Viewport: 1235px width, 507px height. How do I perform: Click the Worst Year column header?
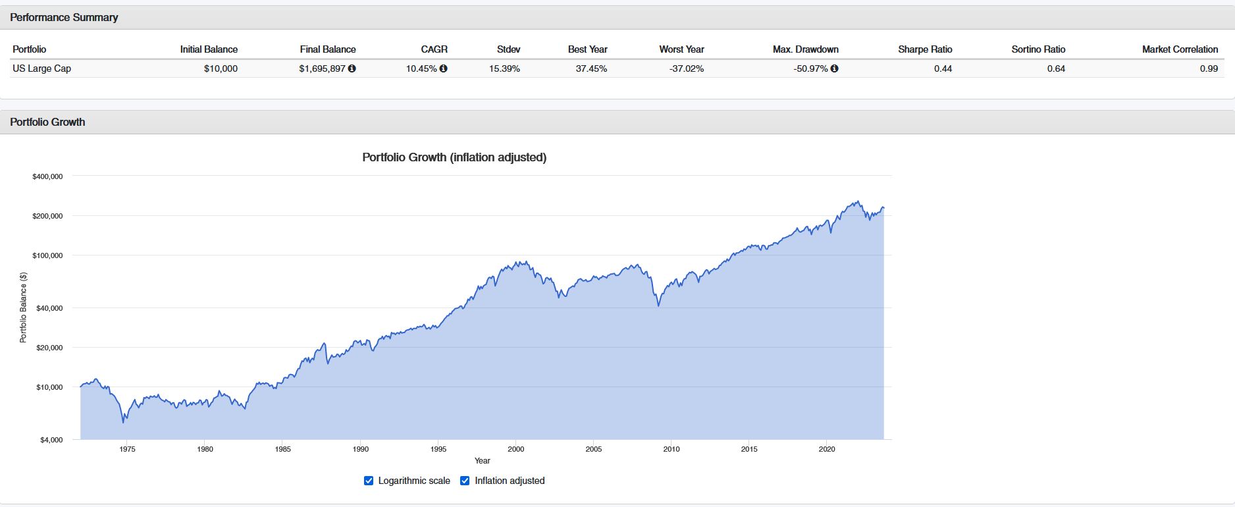coord(681,49)
